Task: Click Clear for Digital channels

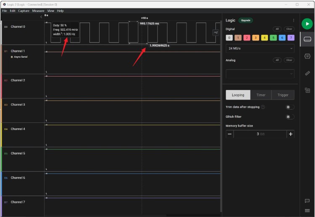Action: (x=289, y=29)
